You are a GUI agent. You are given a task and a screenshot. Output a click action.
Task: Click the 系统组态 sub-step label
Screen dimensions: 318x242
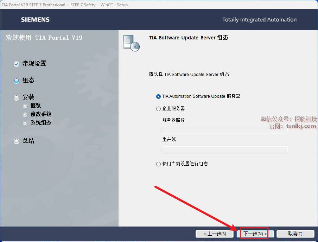[x=41, y=123]
